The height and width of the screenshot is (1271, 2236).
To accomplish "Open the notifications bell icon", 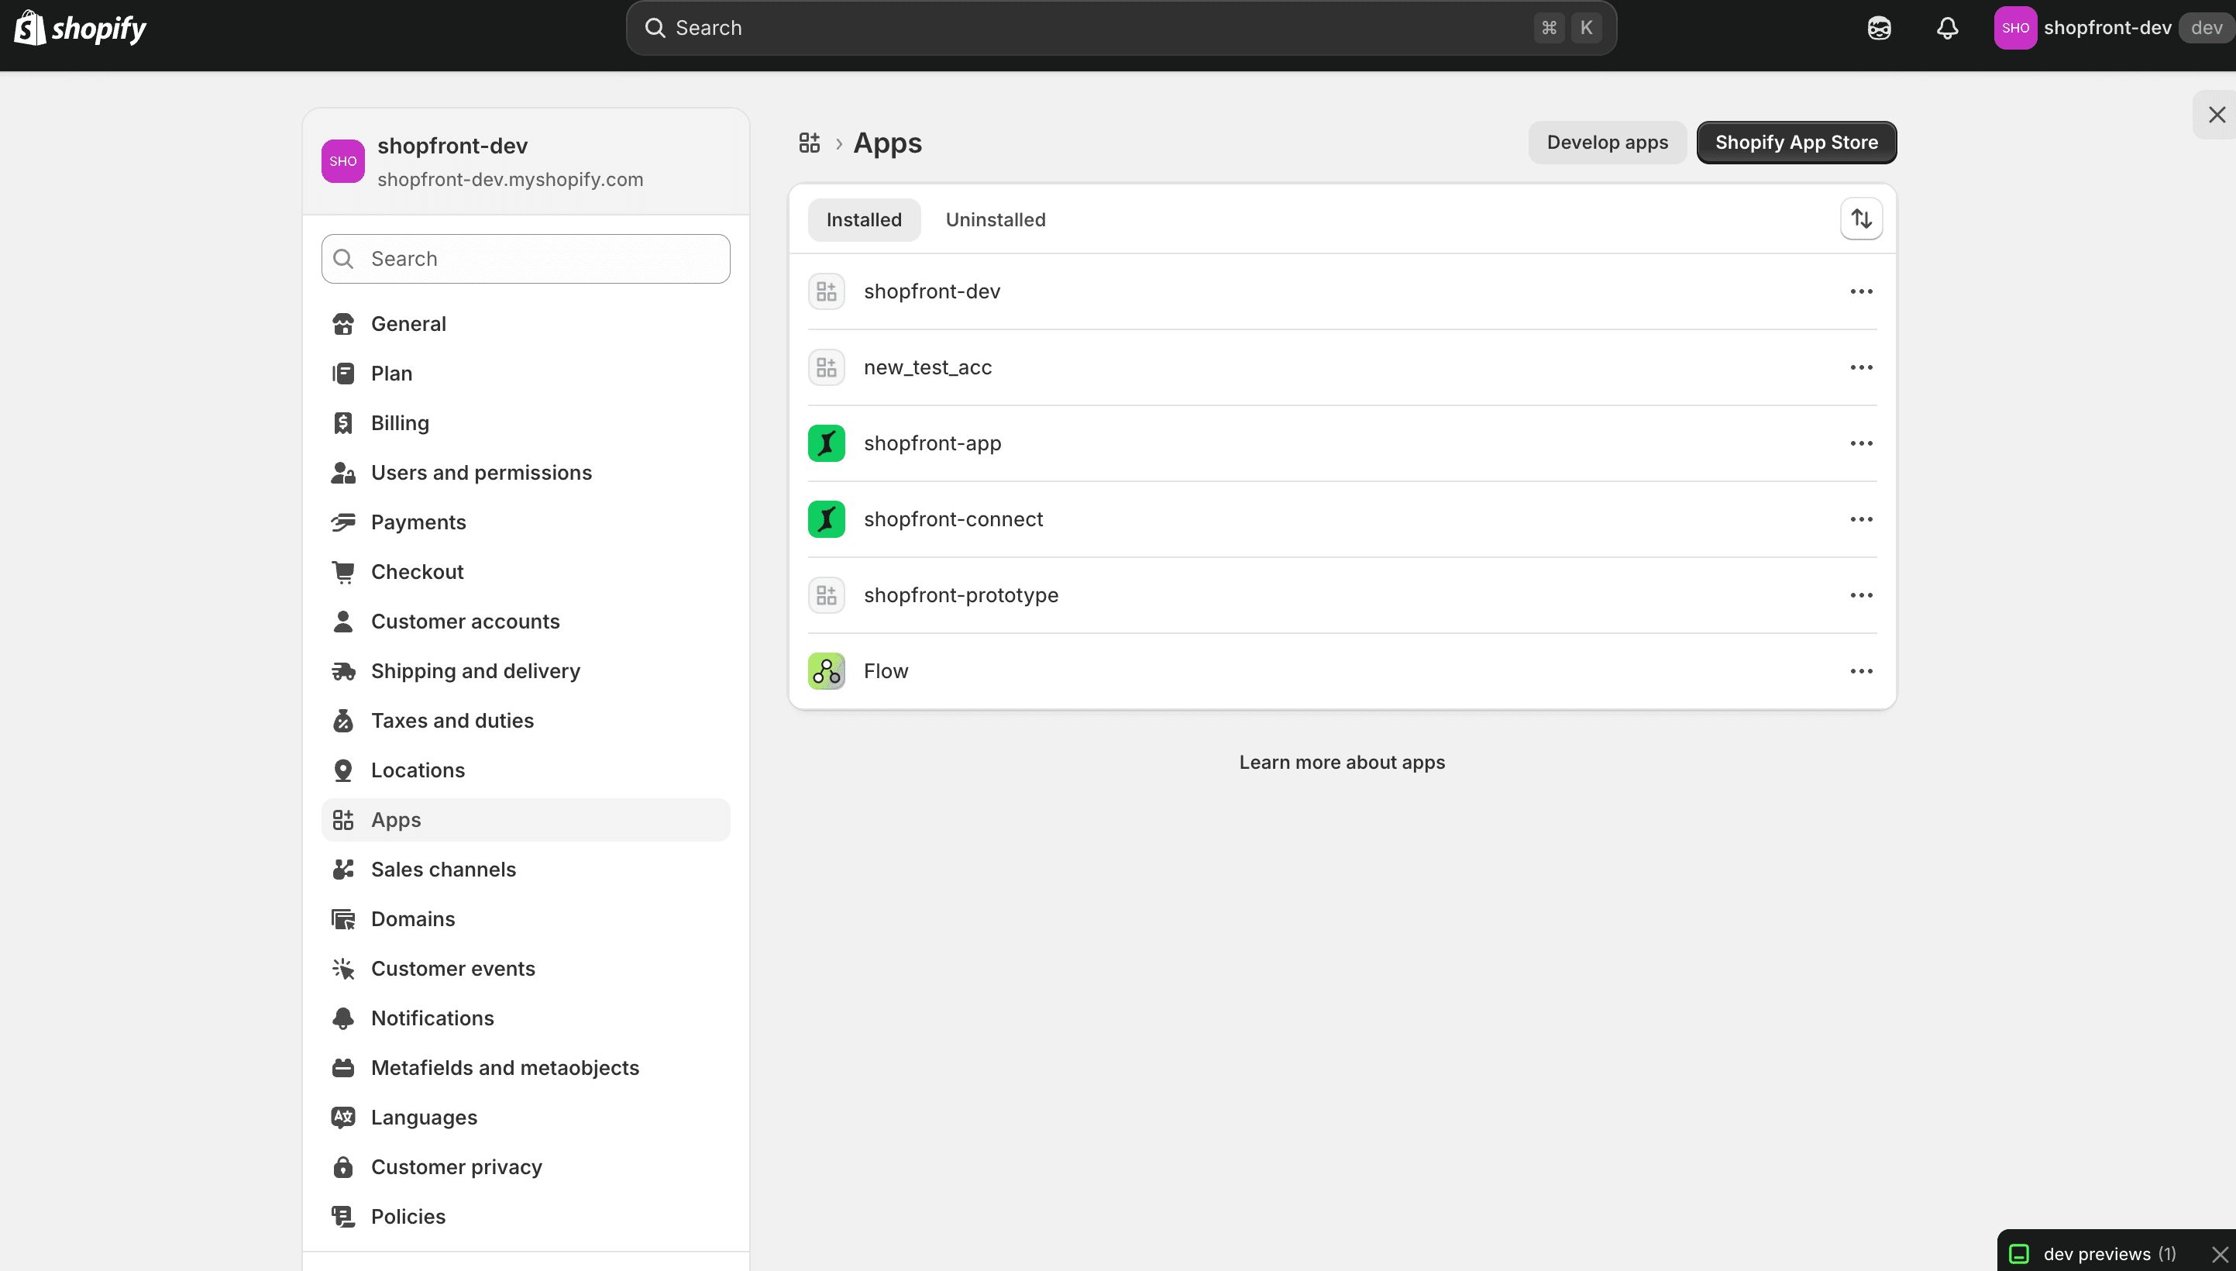I will [x=1947, y=28].
